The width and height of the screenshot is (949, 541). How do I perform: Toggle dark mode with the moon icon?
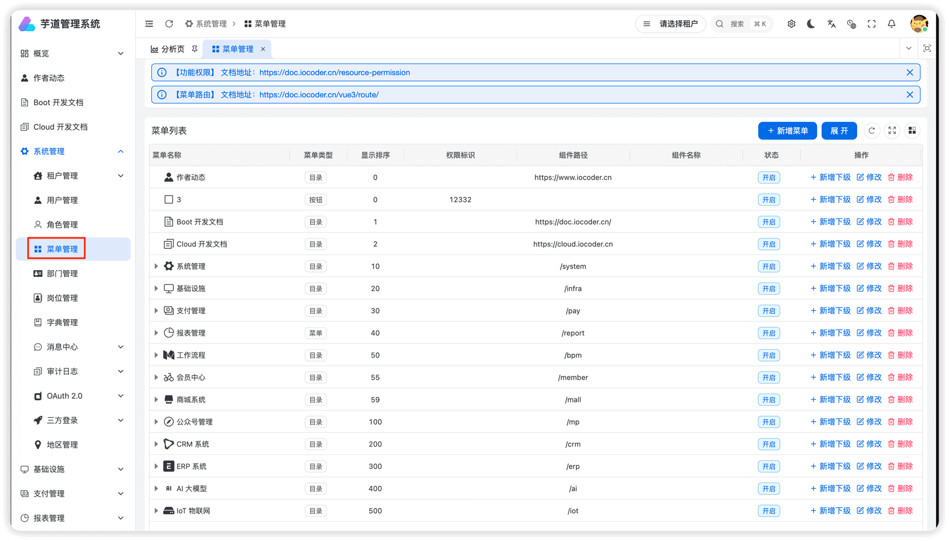point(811,24)
